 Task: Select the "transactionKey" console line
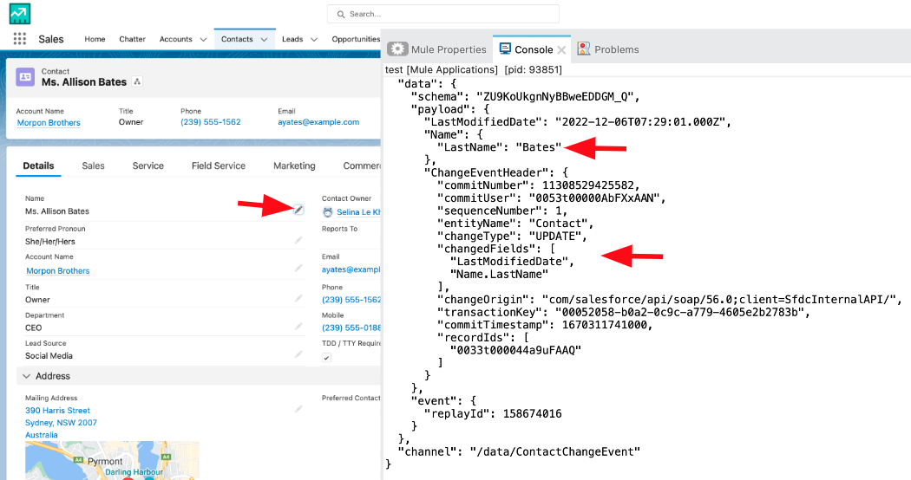point(624,312)
